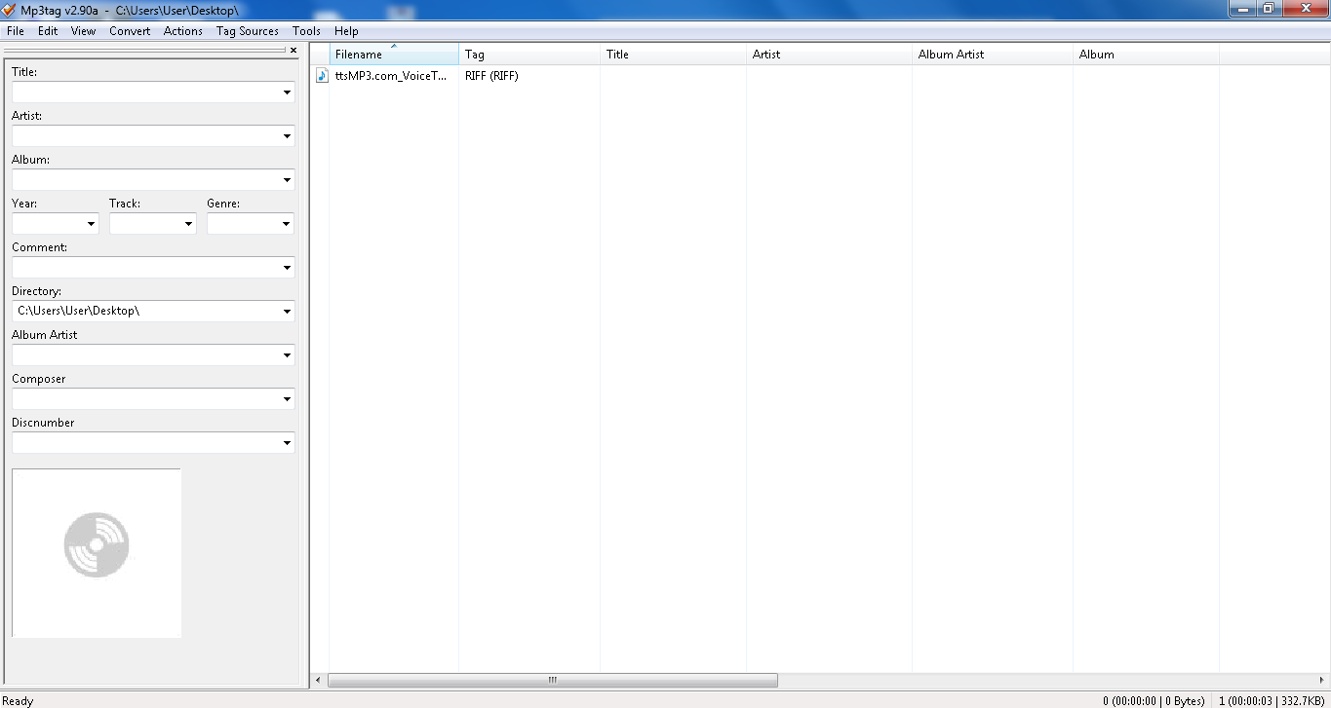Expand the Track dropdown arrow

[x=189, y=224]
